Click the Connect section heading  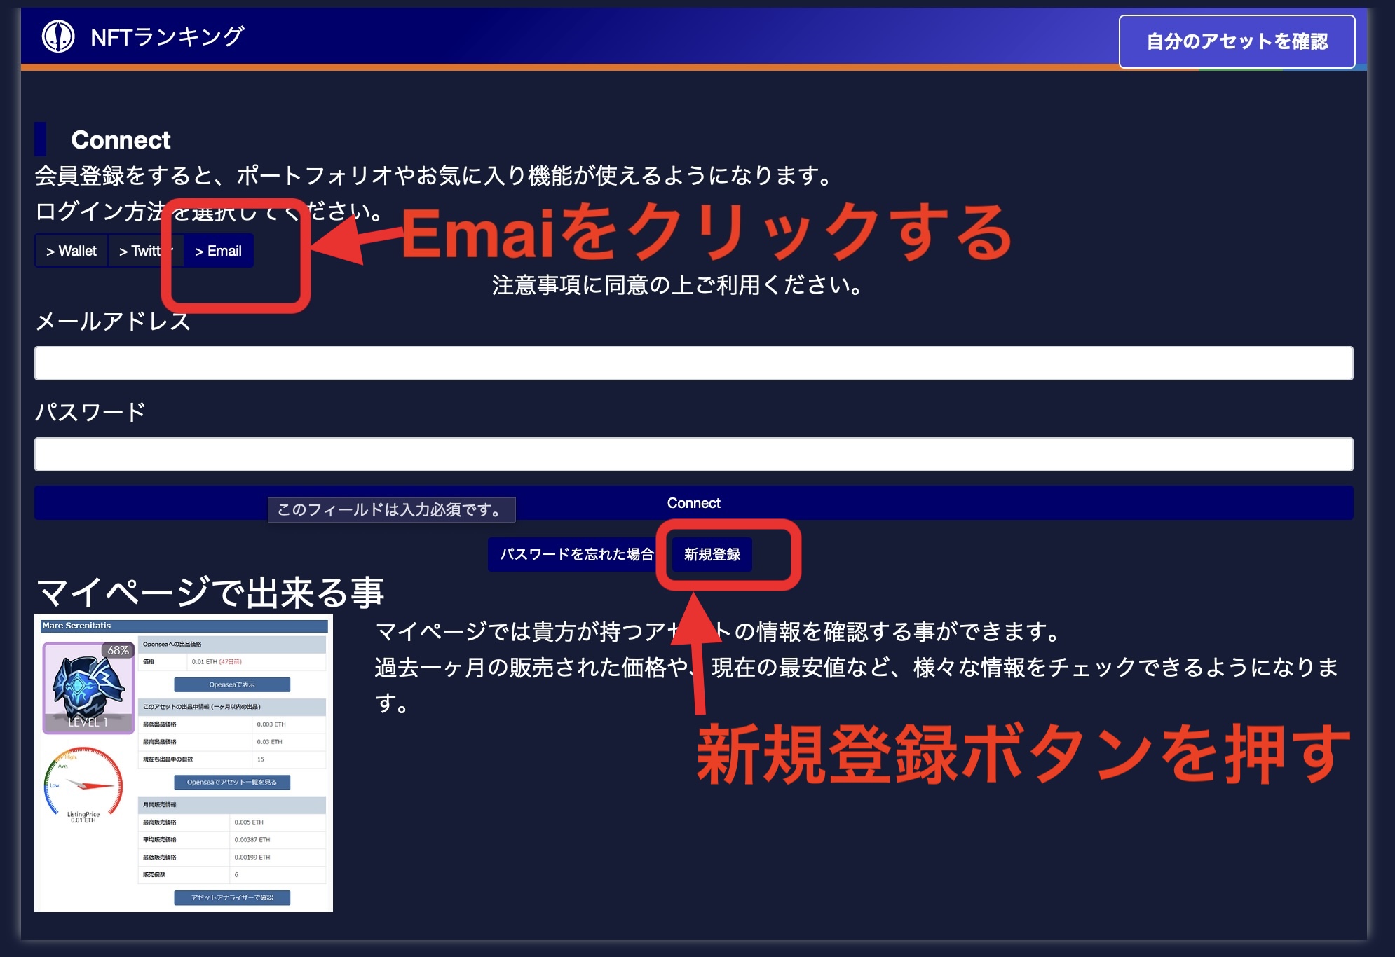pos(121,139)
